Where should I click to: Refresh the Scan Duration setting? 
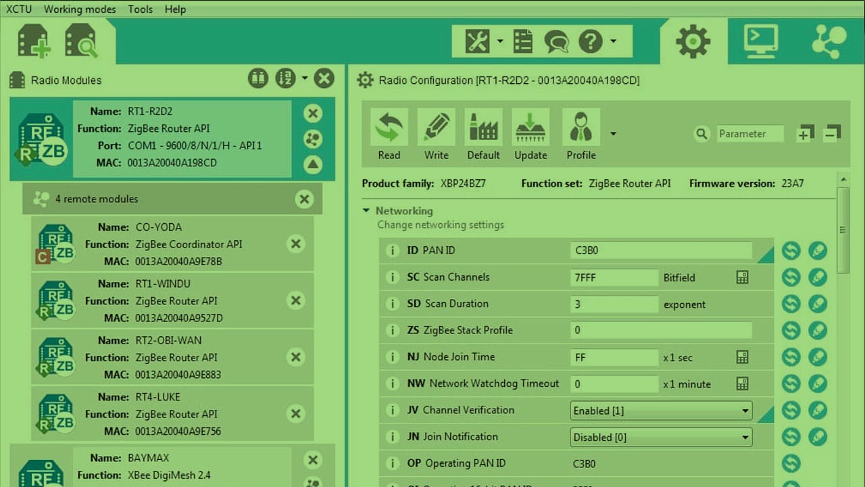tap(791, 304)
